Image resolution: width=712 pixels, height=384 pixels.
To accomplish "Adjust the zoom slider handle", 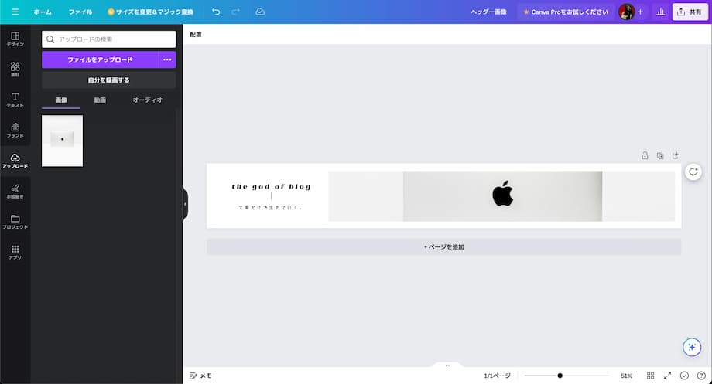I will click(x=560, y=376).
